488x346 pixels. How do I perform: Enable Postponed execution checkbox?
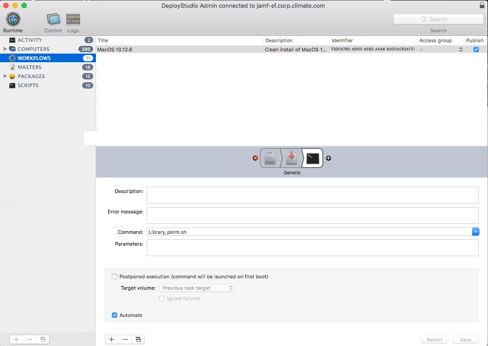pyautogui.click(x=115, y=277)
